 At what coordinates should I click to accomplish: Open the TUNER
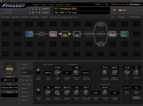pyautogui.click(x=97, y=4)
